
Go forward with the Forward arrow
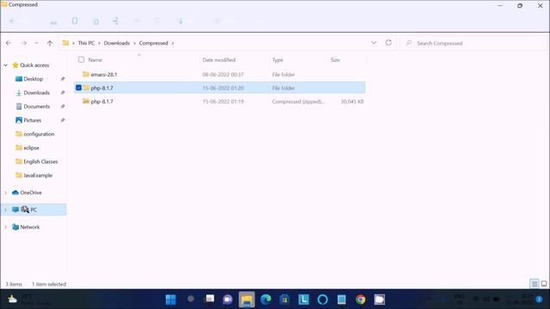[x=24, y=43]
